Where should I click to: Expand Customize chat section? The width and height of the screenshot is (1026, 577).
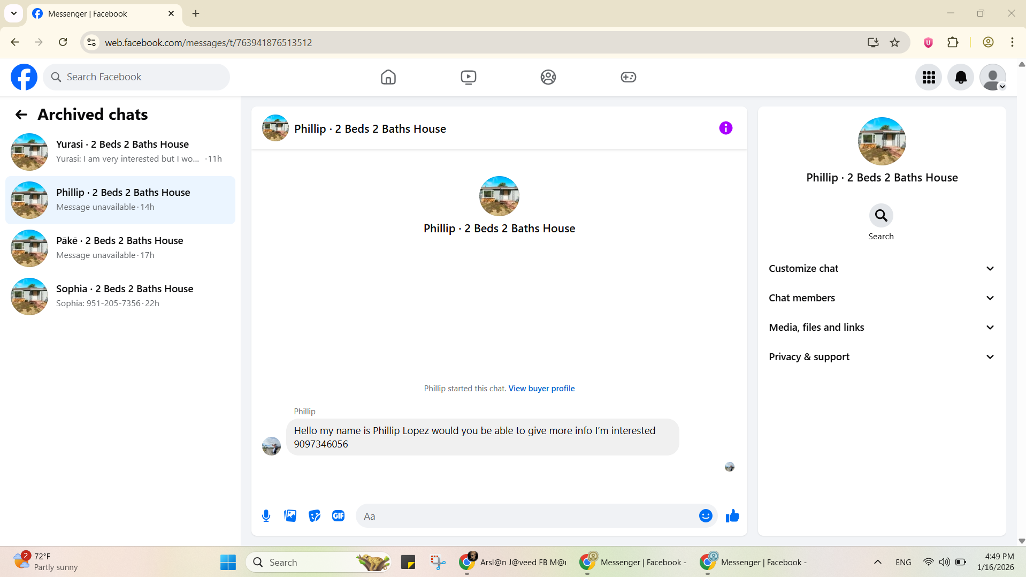(882, 269)
